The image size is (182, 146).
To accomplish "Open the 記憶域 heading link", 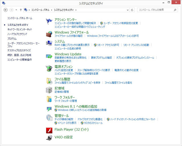I will [59, 88].
